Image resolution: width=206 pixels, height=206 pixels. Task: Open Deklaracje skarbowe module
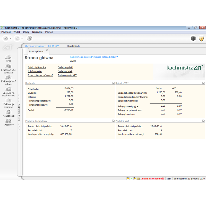(x=8, y=102)
